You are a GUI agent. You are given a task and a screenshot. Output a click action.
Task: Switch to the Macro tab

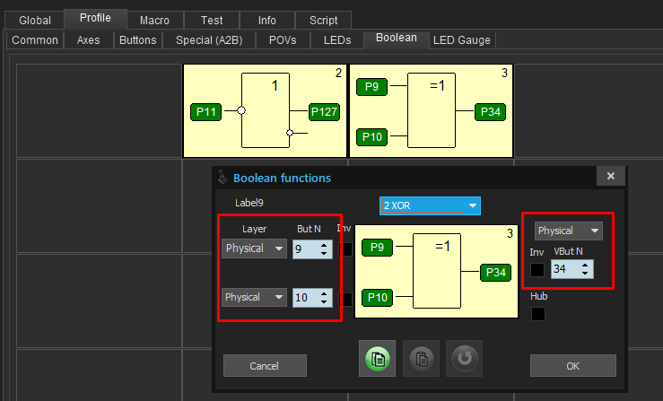tap(154, 20)
